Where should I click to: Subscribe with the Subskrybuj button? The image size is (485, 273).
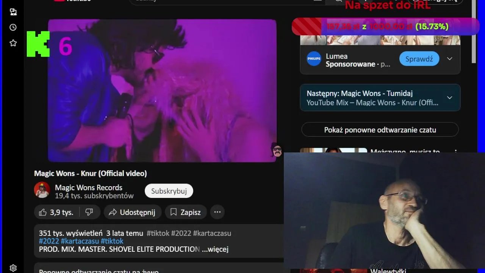tap(169, 191)
